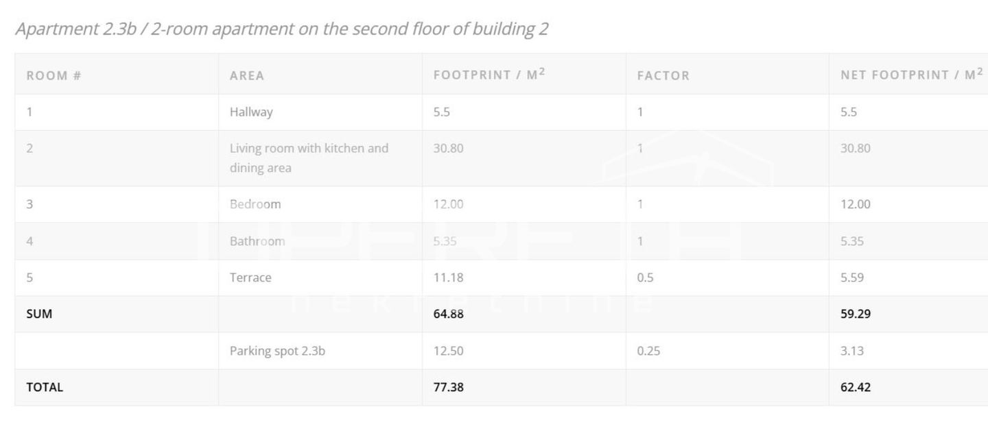This screenshot has width=988, height=435.
Task: Click the "Factor" column header
Action: tap(663, 75)
